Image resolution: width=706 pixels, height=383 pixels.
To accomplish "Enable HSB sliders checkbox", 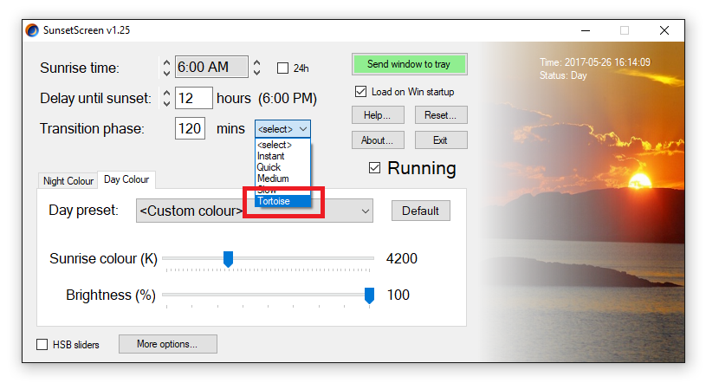I will (42, 345).
